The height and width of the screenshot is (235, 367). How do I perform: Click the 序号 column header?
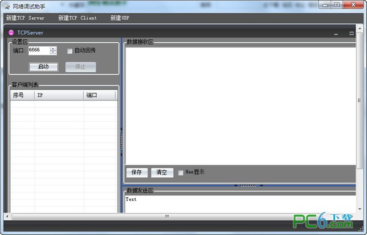22,95
